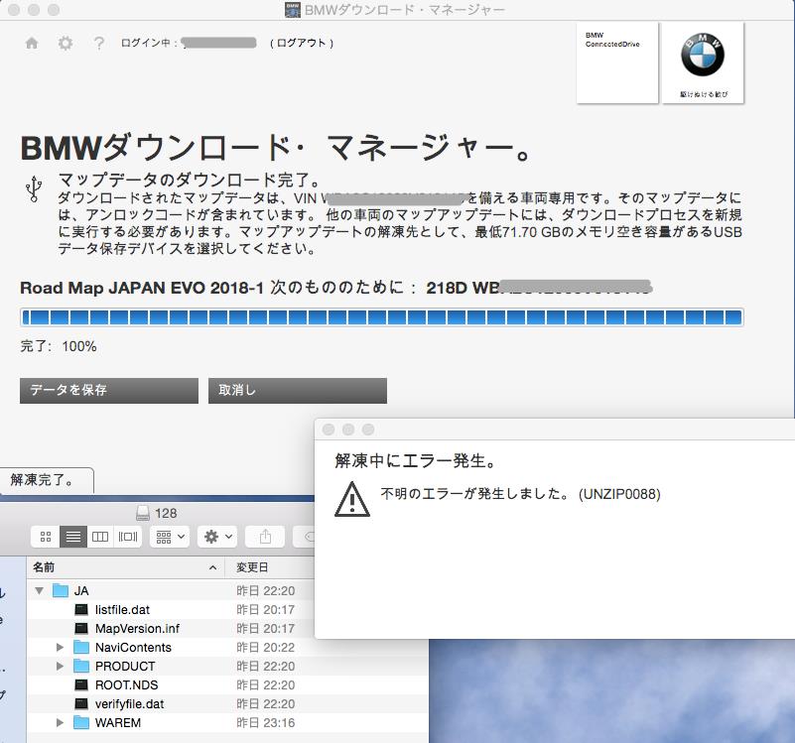The image size is (795, 743).
Task: Switch Finder to list view
Action: tap(73, 537)
